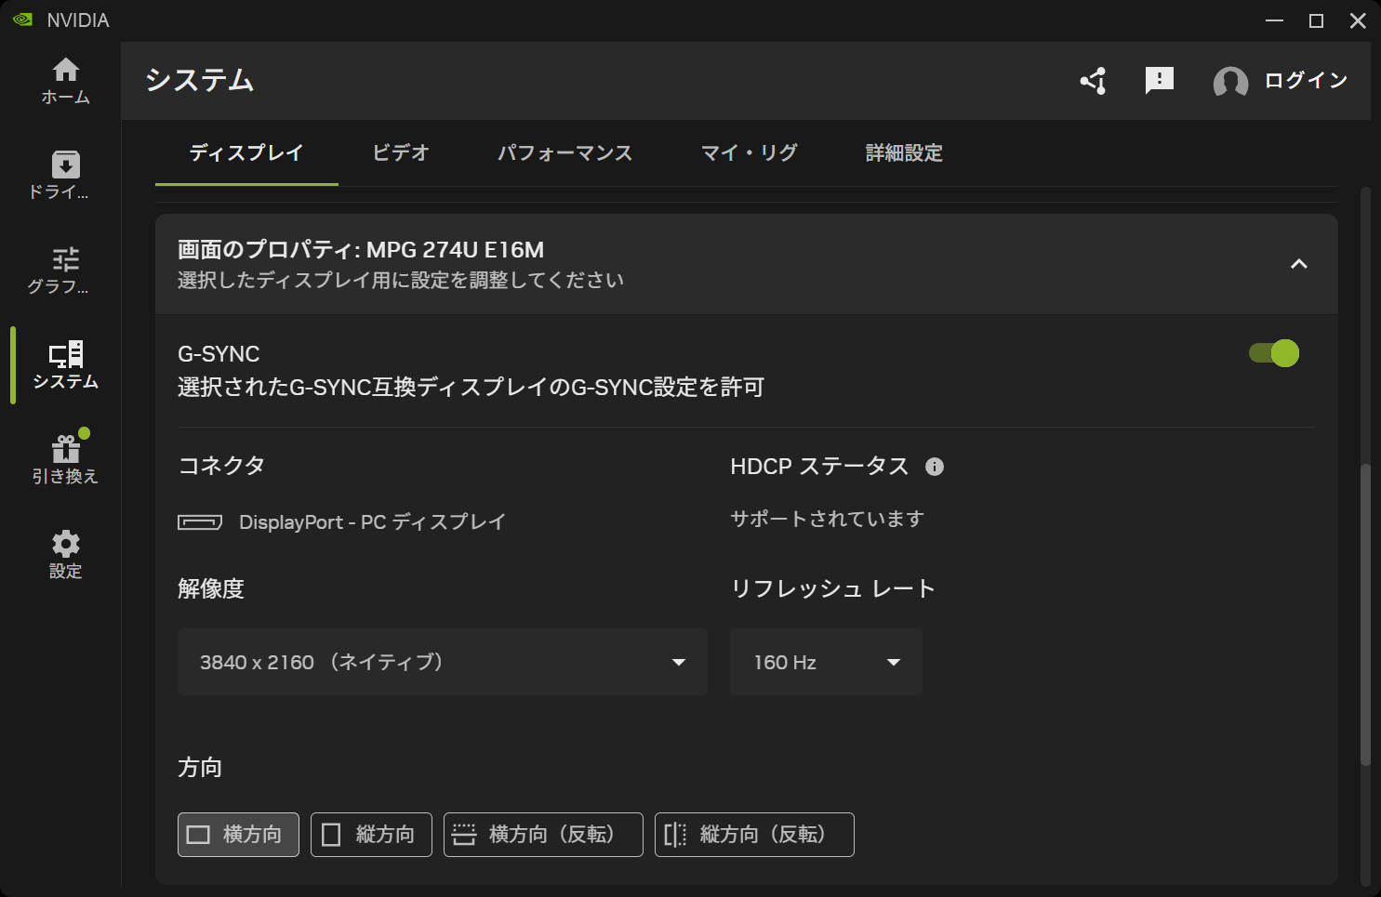Open the ホーム section in sidebar
Image resolution: width=1381 pixels, height=897 pixels.
point(65,79)
